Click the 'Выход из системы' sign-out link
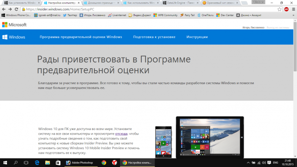 click(x=278, y=28)
